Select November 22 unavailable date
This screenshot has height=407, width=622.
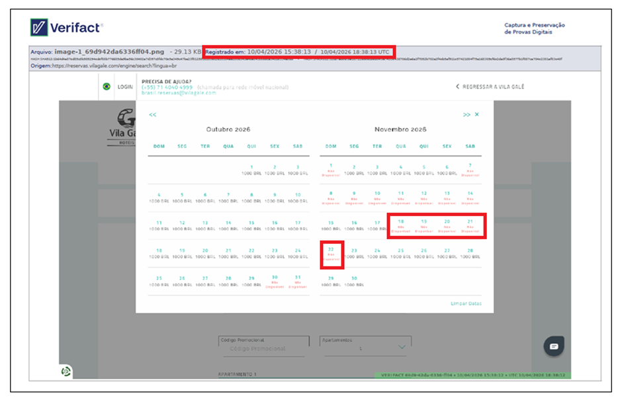(331, 254)
